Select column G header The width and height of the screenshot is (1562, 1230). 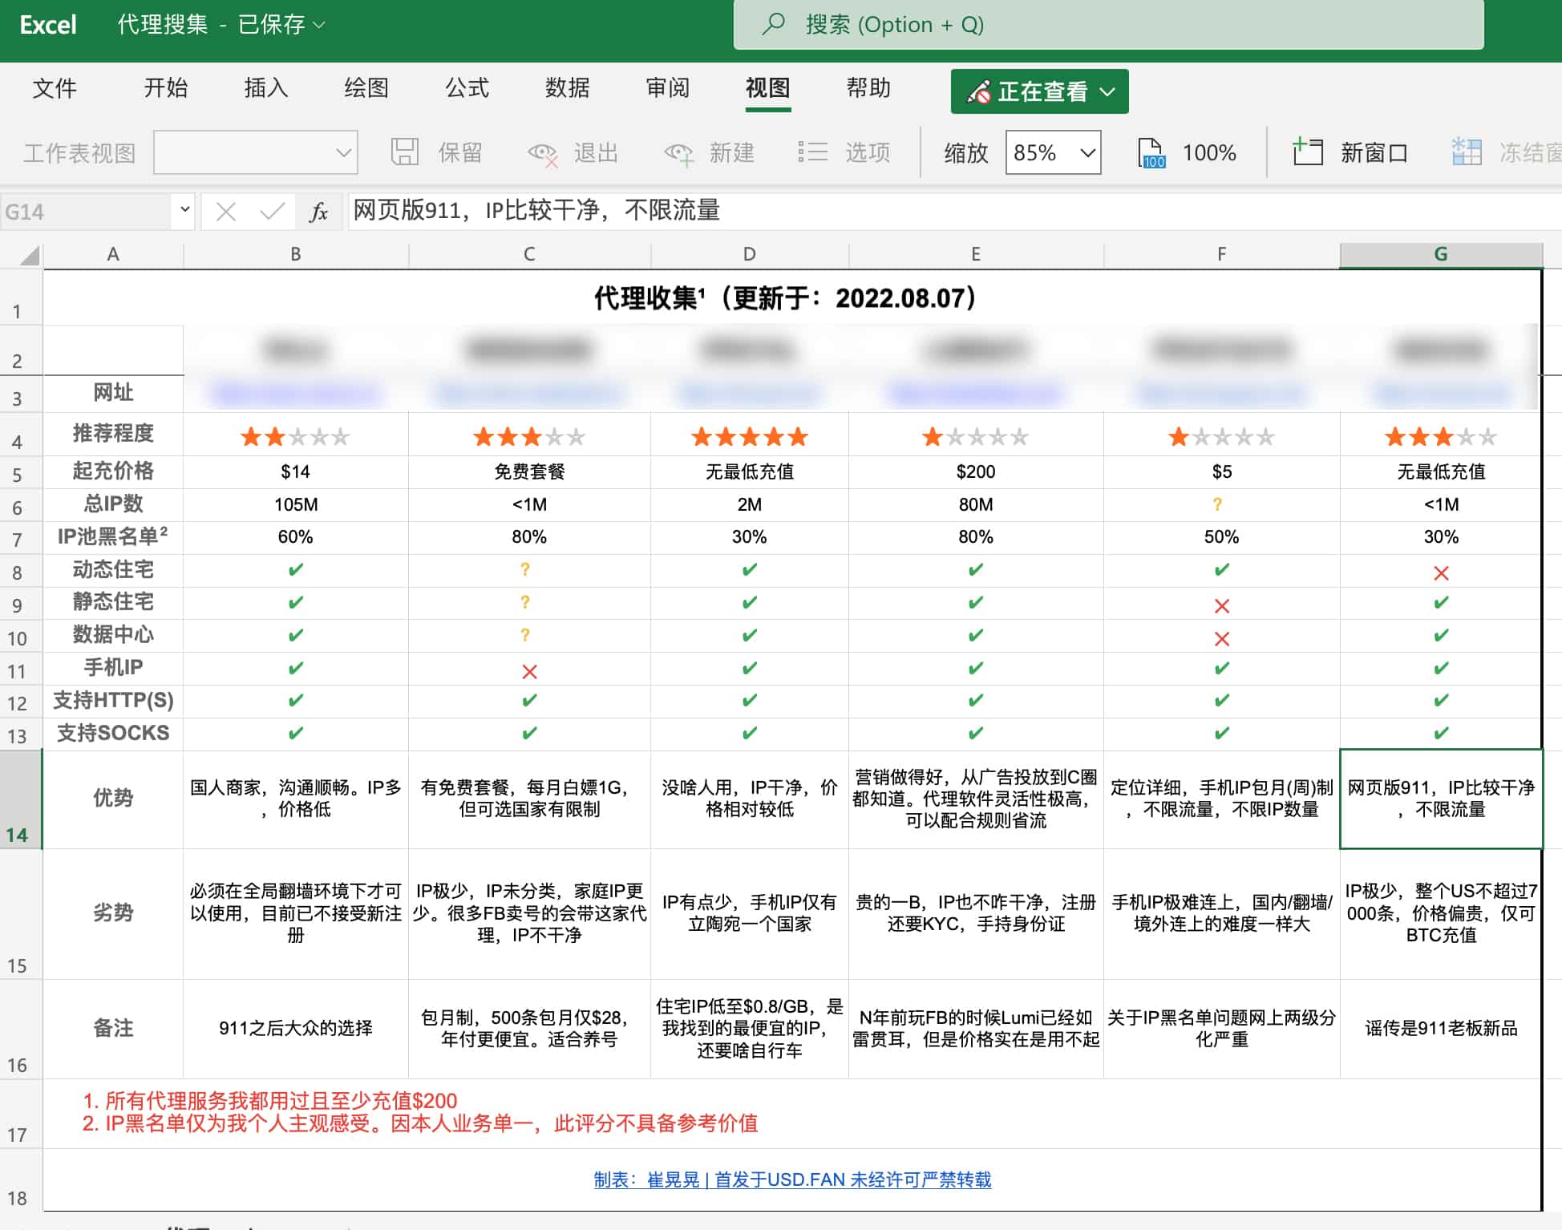pyautogui.click(x=1440, y=254)
